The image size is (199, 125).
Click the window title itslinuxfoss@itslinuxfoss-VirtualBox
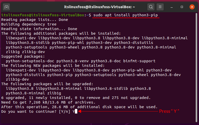(x=99, y=7)
